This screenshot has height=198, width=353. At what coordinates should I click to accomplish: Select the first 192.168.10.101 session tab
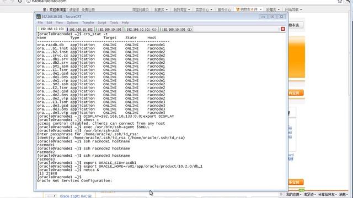(x=51, y=29)
